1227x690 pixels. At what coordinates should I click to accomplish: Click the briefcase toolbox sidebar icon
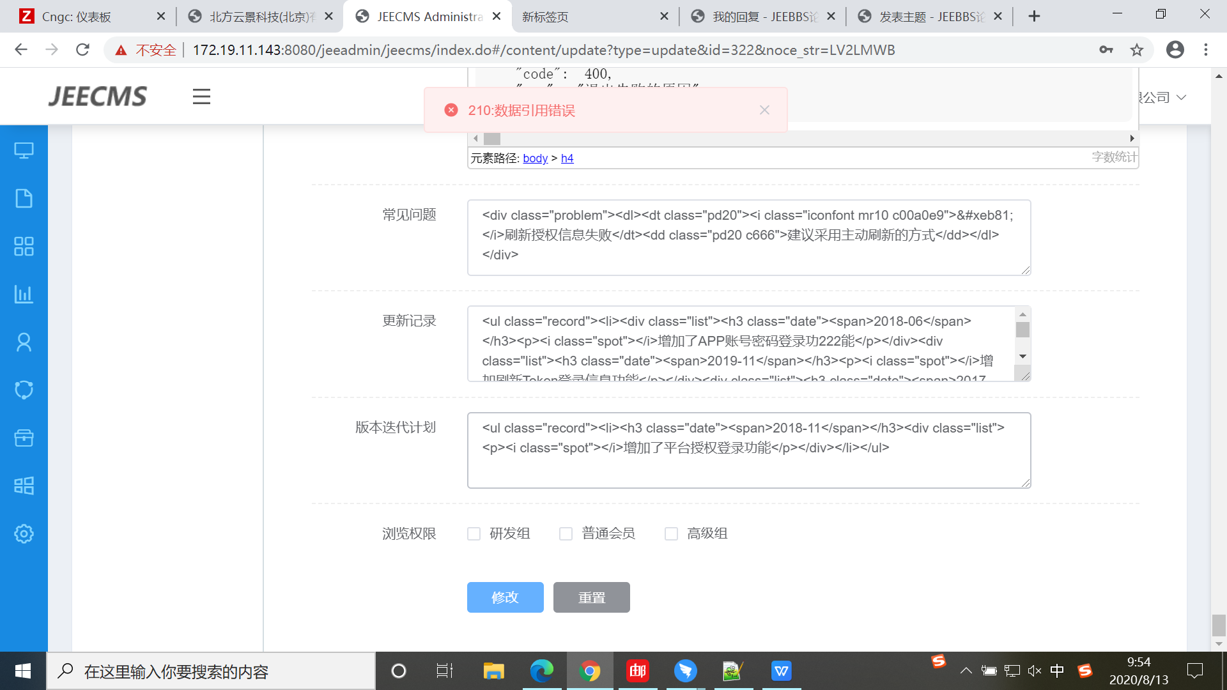click(x=24, y=438)
